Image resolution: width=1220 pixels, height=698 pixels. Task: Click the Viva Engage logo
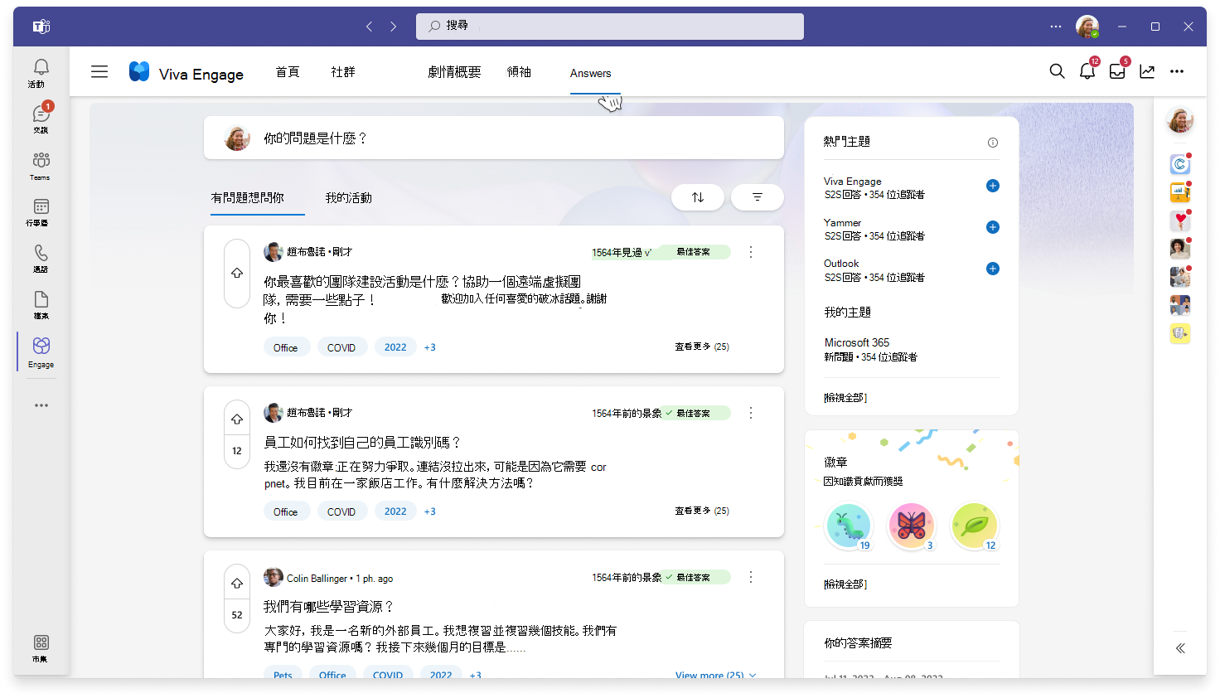pyautogui.click(x=139, y=72)
